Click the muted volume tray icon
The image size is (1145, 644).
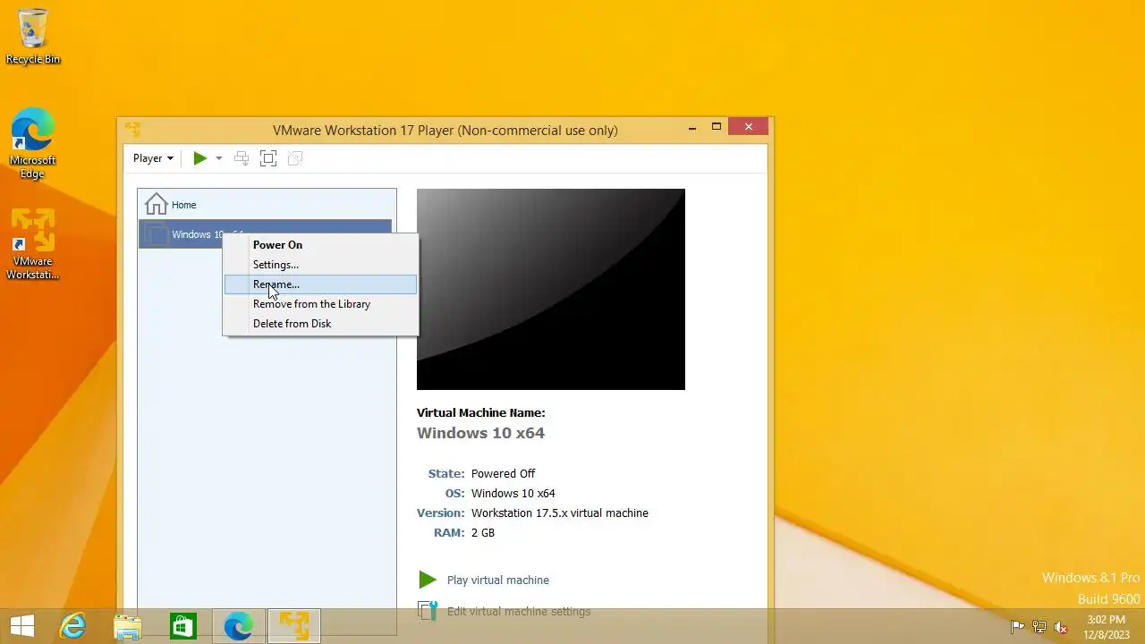click(1061, 627)
